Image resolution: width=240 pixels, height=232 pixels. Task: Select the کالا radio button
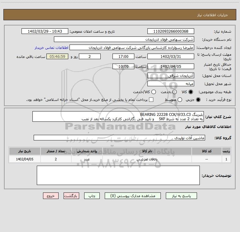pos(191,92)
